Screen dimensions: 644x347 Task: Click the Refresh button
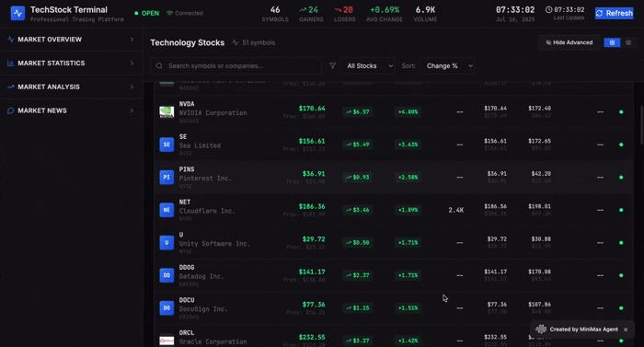point(614,13)
